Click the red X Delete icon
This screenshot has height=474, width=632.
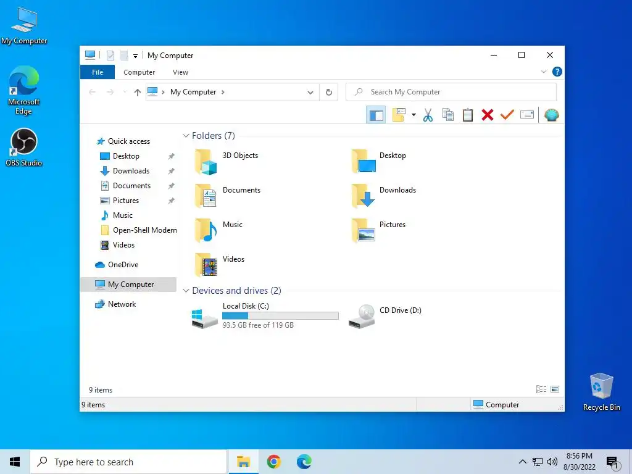pos(488,115)
